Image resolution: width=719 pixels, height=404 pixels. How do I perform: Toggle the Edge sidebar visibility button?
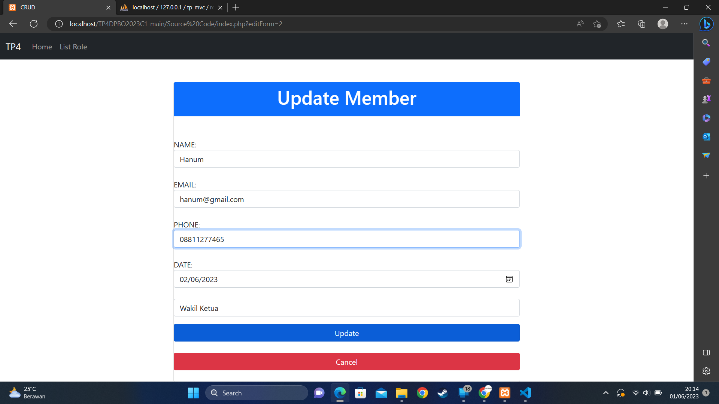tap(706, 352)
